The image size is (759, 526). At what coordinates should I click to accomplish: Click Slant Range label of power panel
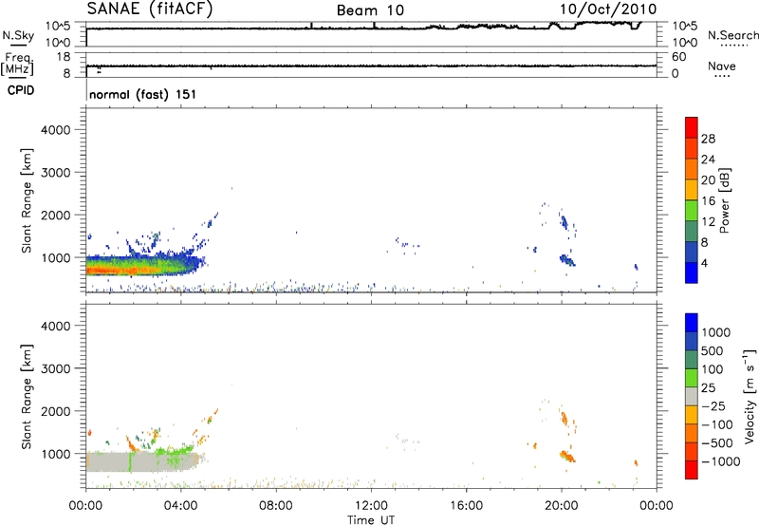point(27,200)
